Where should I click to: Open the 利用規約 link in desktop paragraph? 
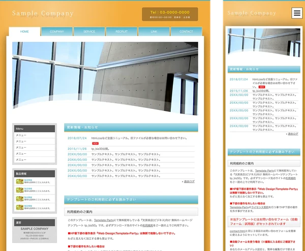pyautogui.click(x=148, y=226)
